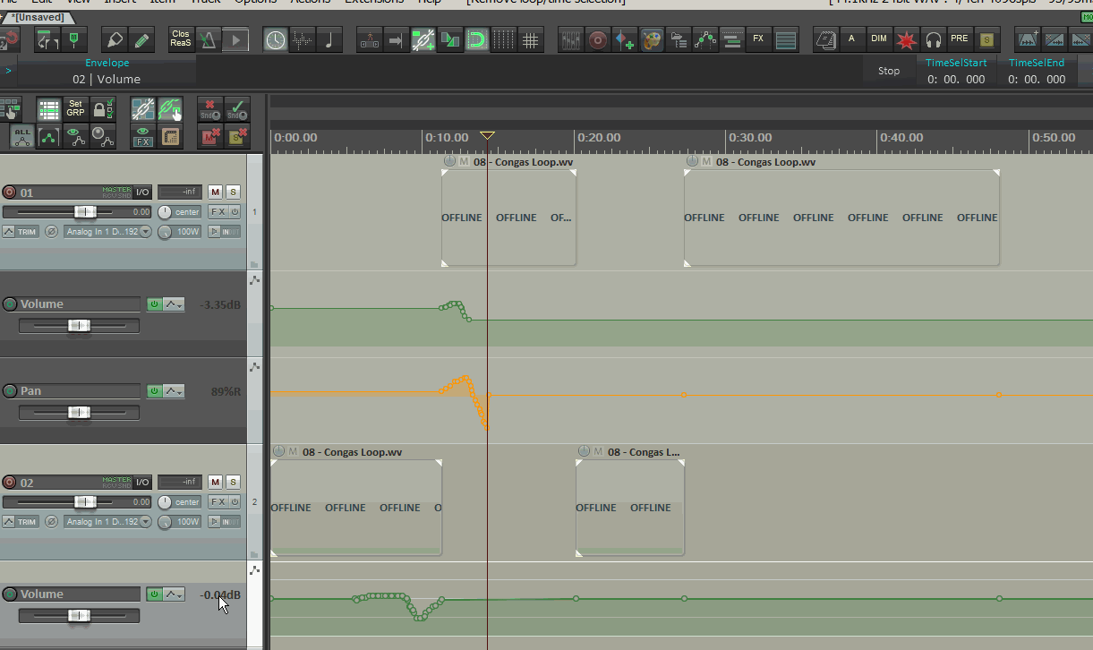The width and height of the screenshot is (1093, 650).
Task: Toggle item grouping broken-chain icon in top toolbar
Action: click(x=423, y=39)
